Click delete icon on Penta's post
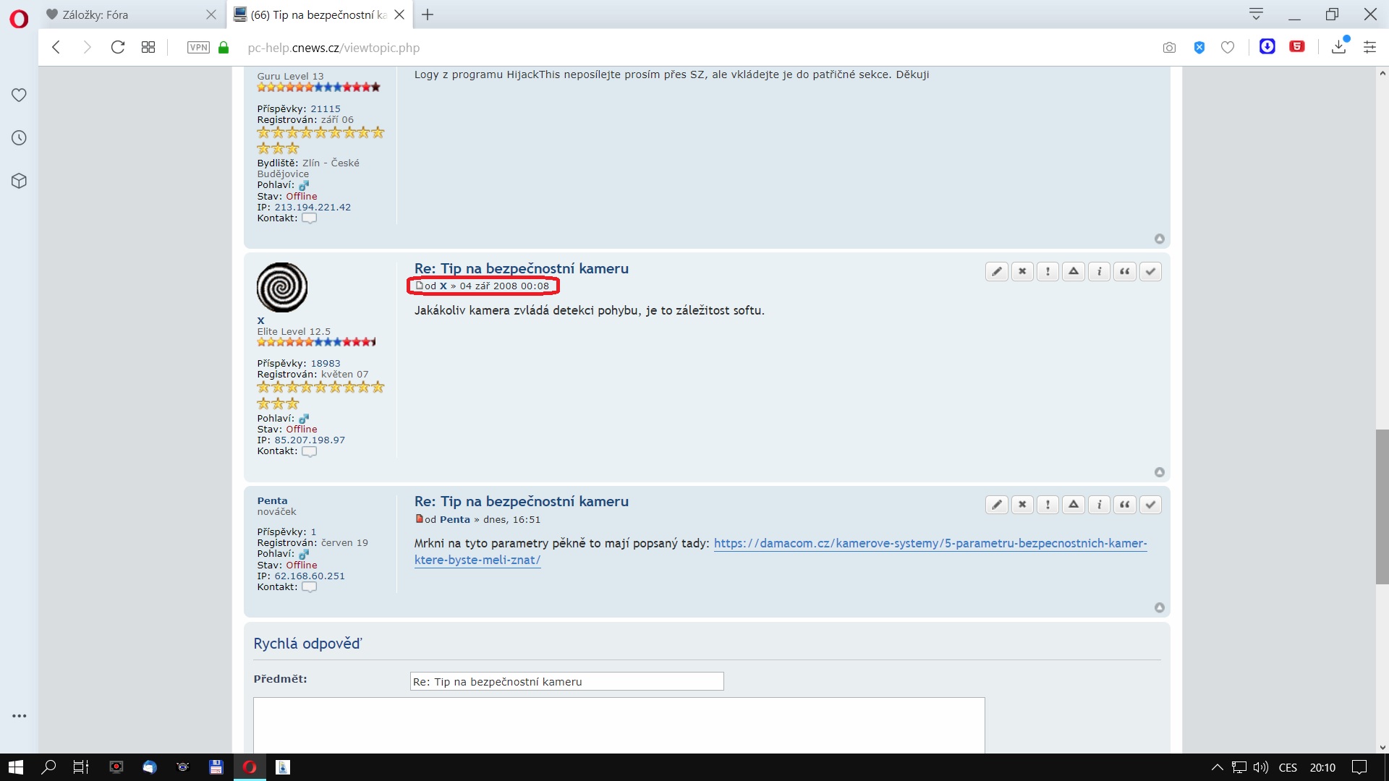Image resolution: width=1389 pixels, height=781 pixels. coord(1022,505)
